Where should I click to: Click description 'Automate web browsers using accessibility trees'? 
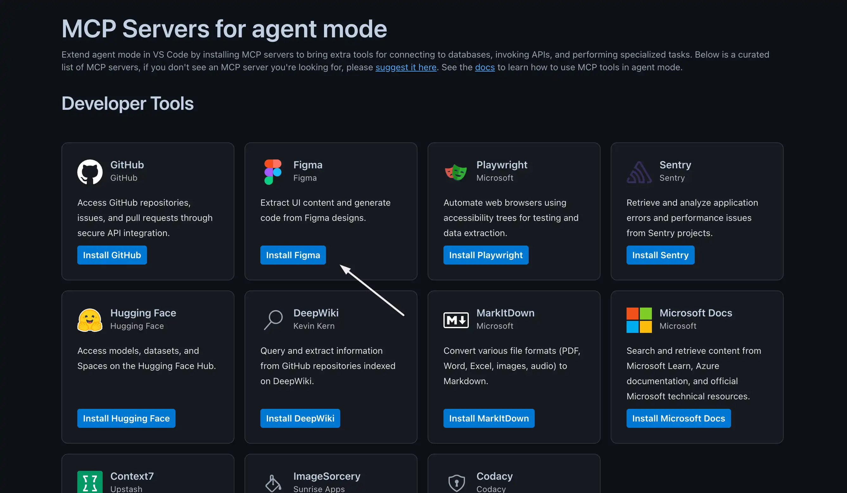(x=511, y=218)
